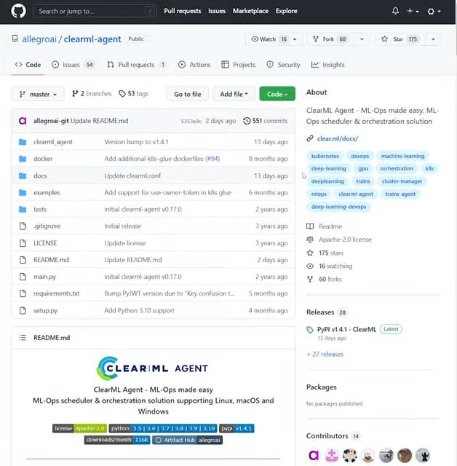Go to Marketplace
Screen dimensions: 457x466
[250, 11]
